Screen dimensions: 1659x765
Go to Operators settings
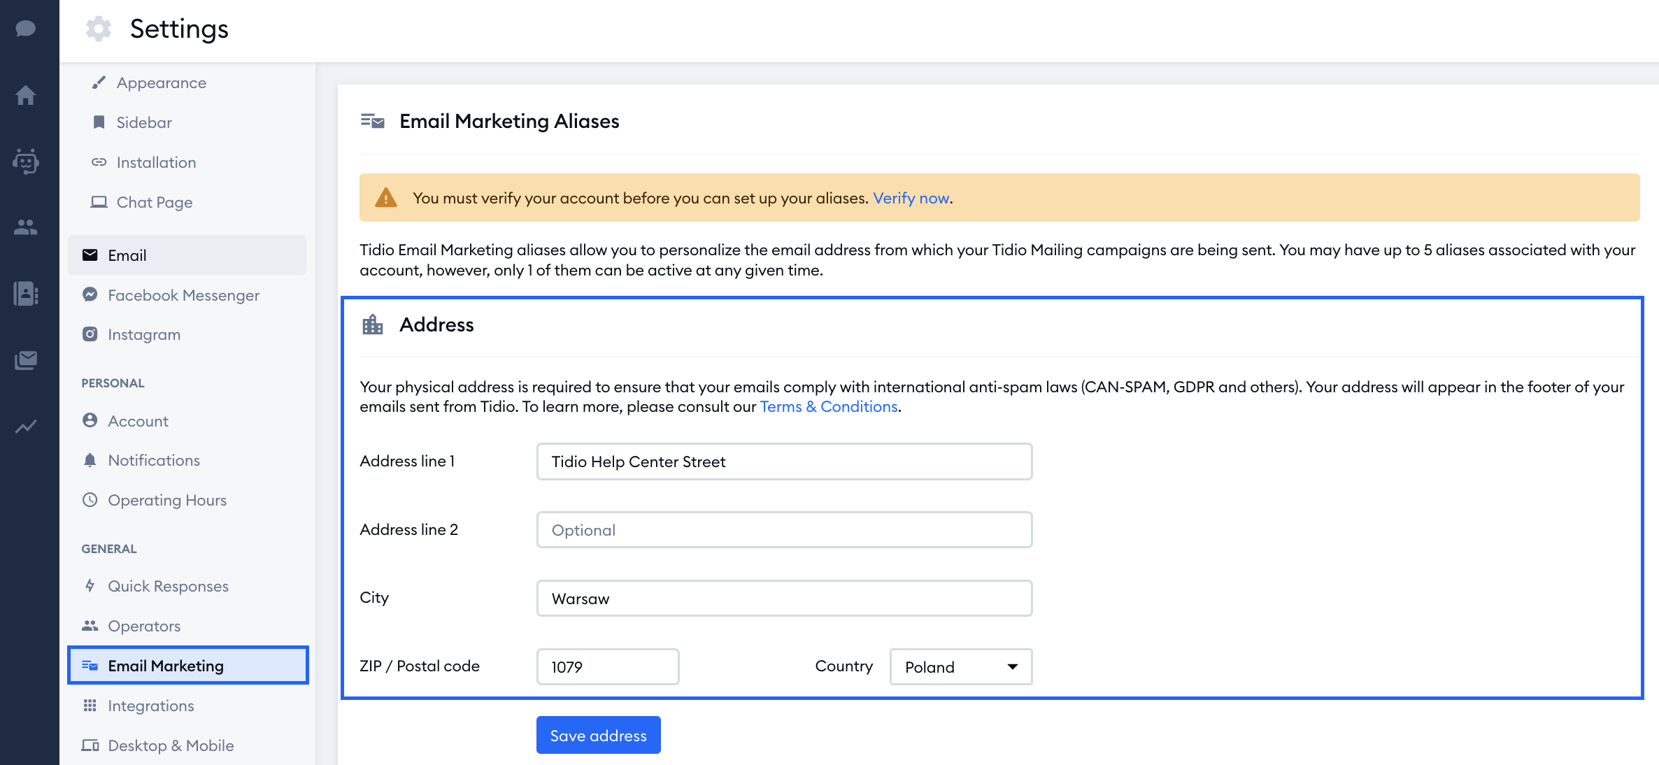click(x=144, y=626)
